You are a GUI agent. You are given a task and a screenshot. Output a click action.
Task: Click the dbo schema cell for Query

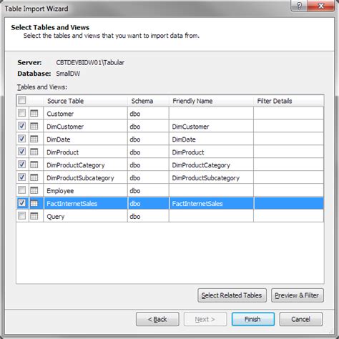148,217
